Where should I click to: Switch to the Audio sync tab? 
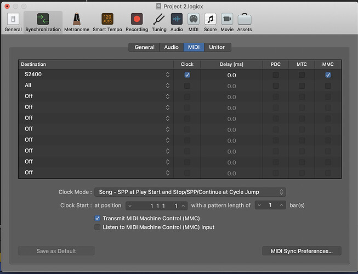pos(171,47)
